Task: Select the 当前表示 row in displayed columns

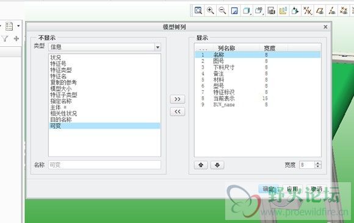Action: pyautogui.click(x=258, y=98)
